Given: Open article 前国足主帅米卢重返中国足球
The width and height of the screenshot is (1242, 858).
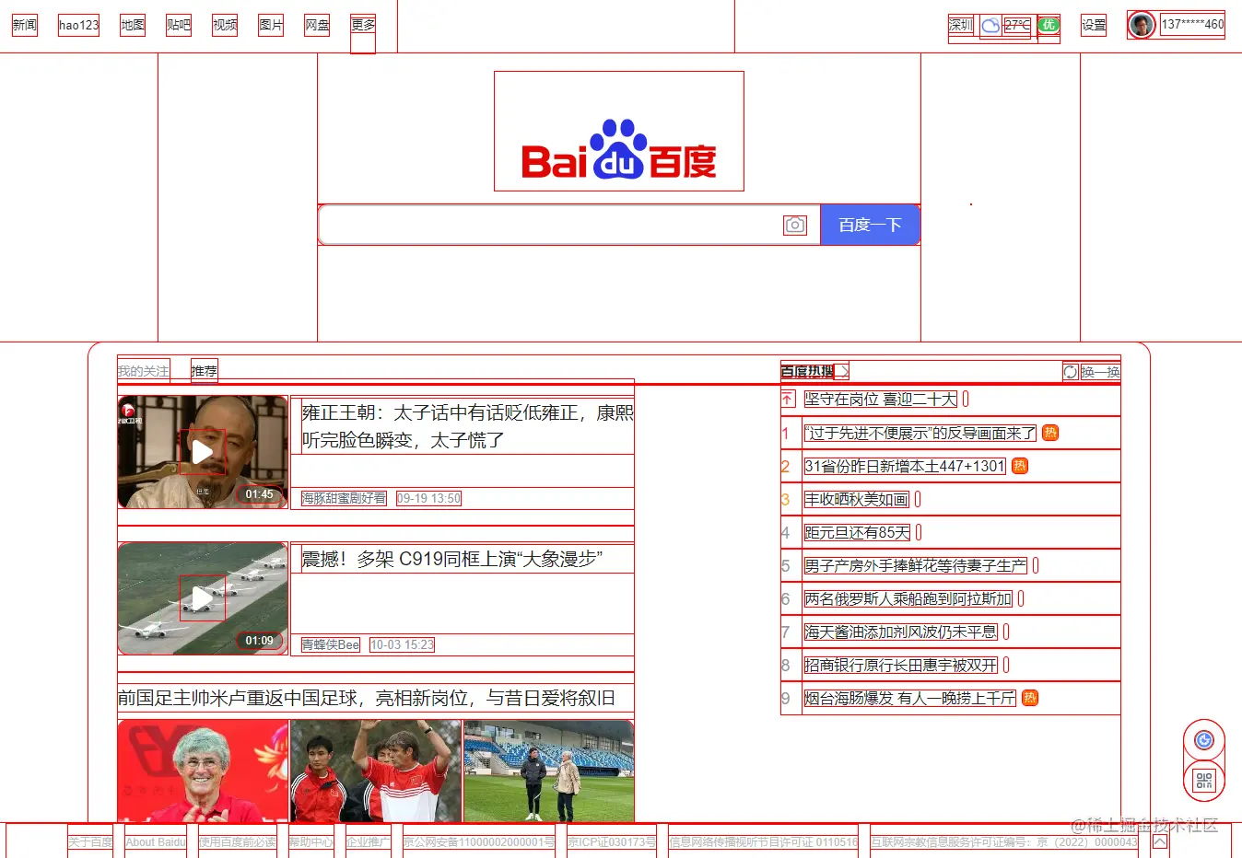Looking at the screenshot, I should click(x=366, y=698).
